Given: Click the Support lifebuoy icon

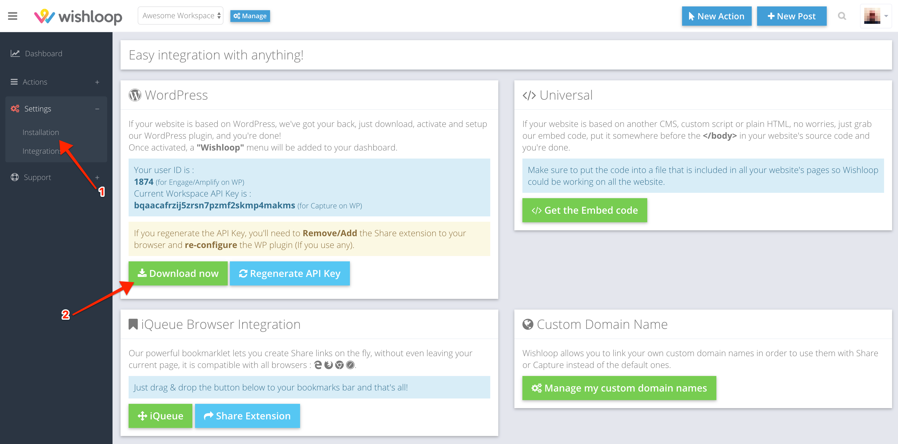Looking at the screenshot, I should point(15,177).
